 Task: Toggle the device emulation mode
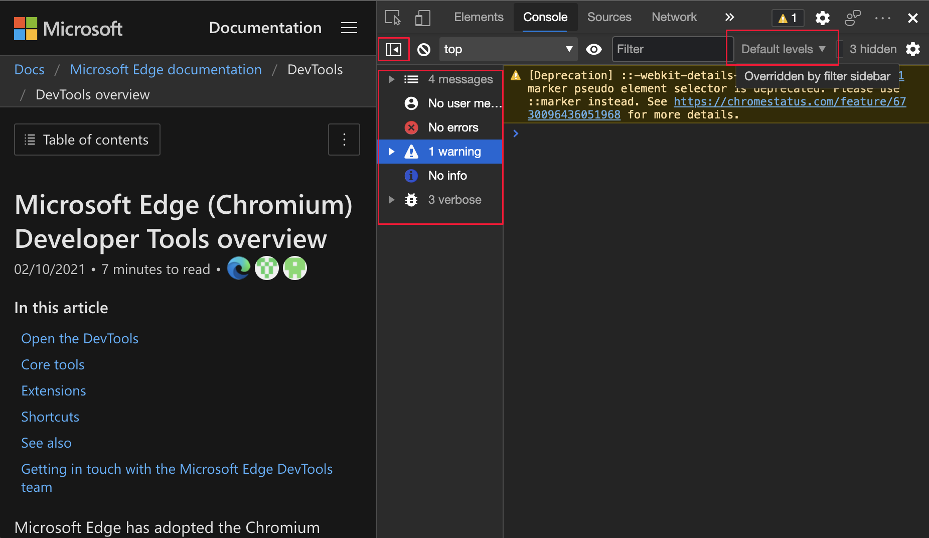[423, 17]
